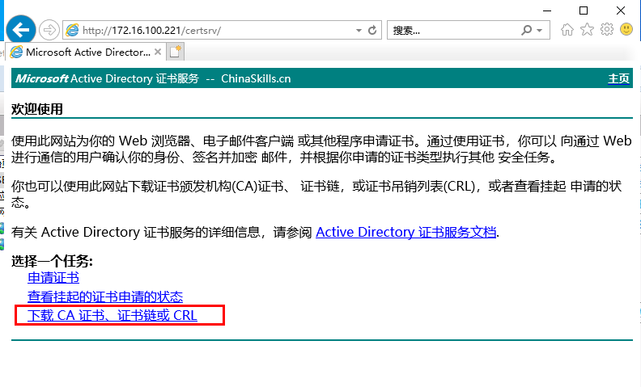Click the ChinaSkills.cn text in banner
Screen dimensions: 641x387
tap(256, 78)
